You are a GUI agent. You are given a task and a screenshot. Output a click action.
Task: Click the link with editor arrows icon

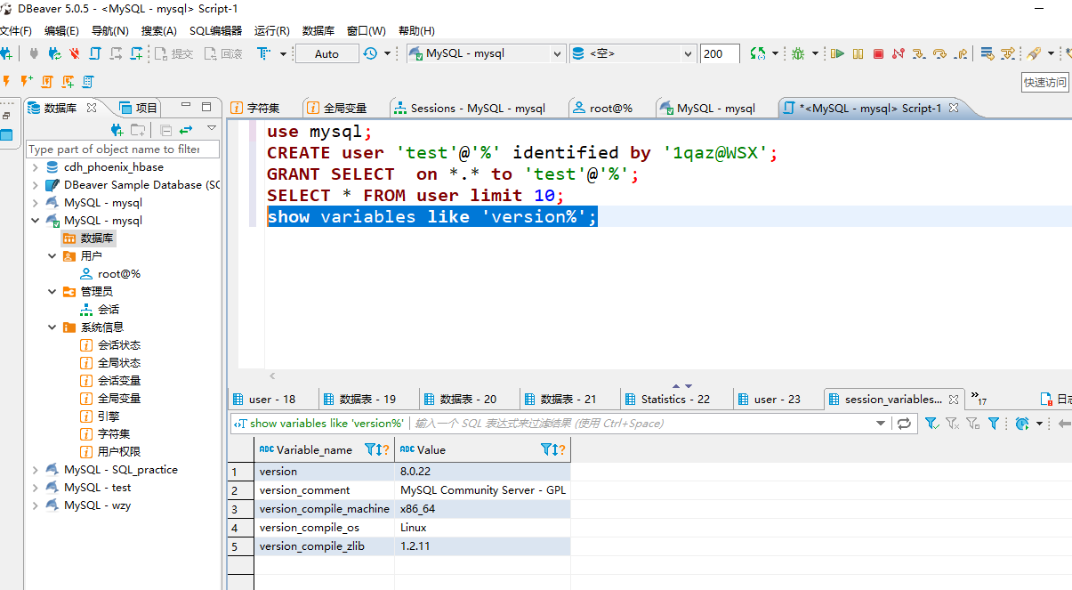(186, 130)
